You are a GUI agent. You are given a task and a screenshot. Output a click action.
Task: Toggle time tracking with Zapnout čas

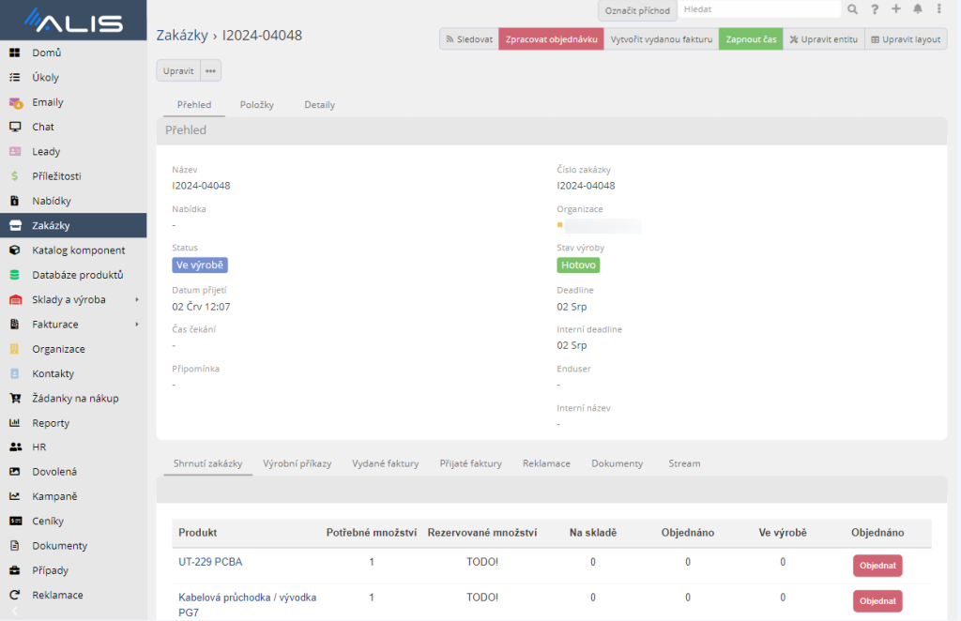[751, 39]
